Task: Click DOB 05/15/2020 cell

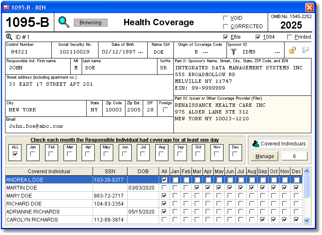Action: (143, 211)
